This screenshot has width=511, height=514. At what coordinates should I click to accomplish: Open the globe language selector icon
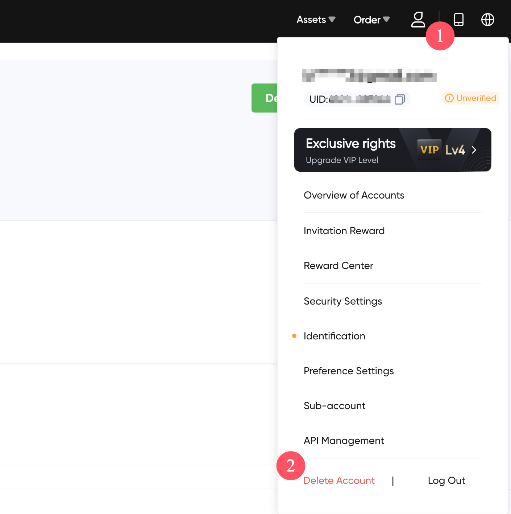487,20
